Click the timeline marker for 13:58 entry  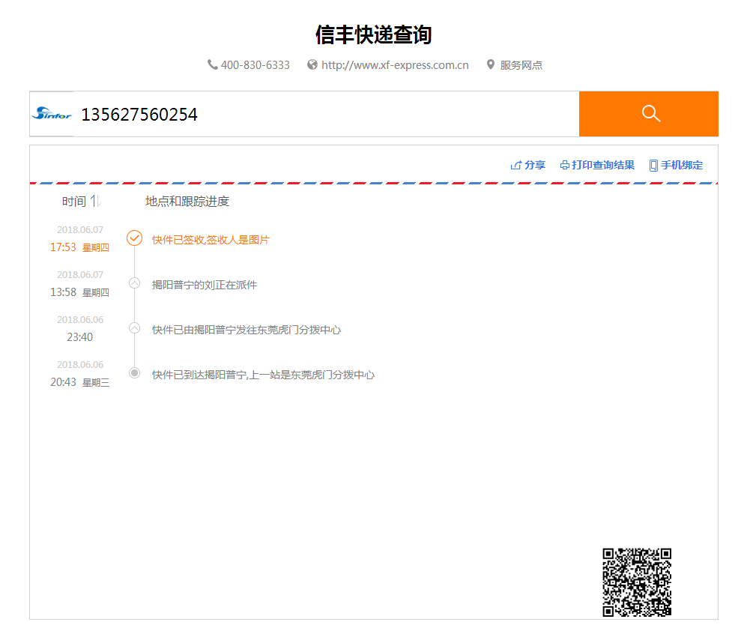134,283
